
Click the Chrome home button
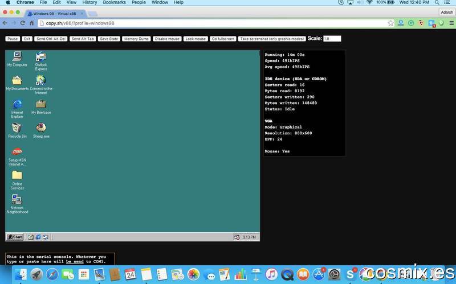pyautogui.click(x=31, y=23)
